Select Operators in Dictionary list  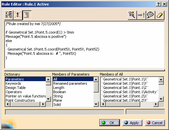tap(14, 92)
